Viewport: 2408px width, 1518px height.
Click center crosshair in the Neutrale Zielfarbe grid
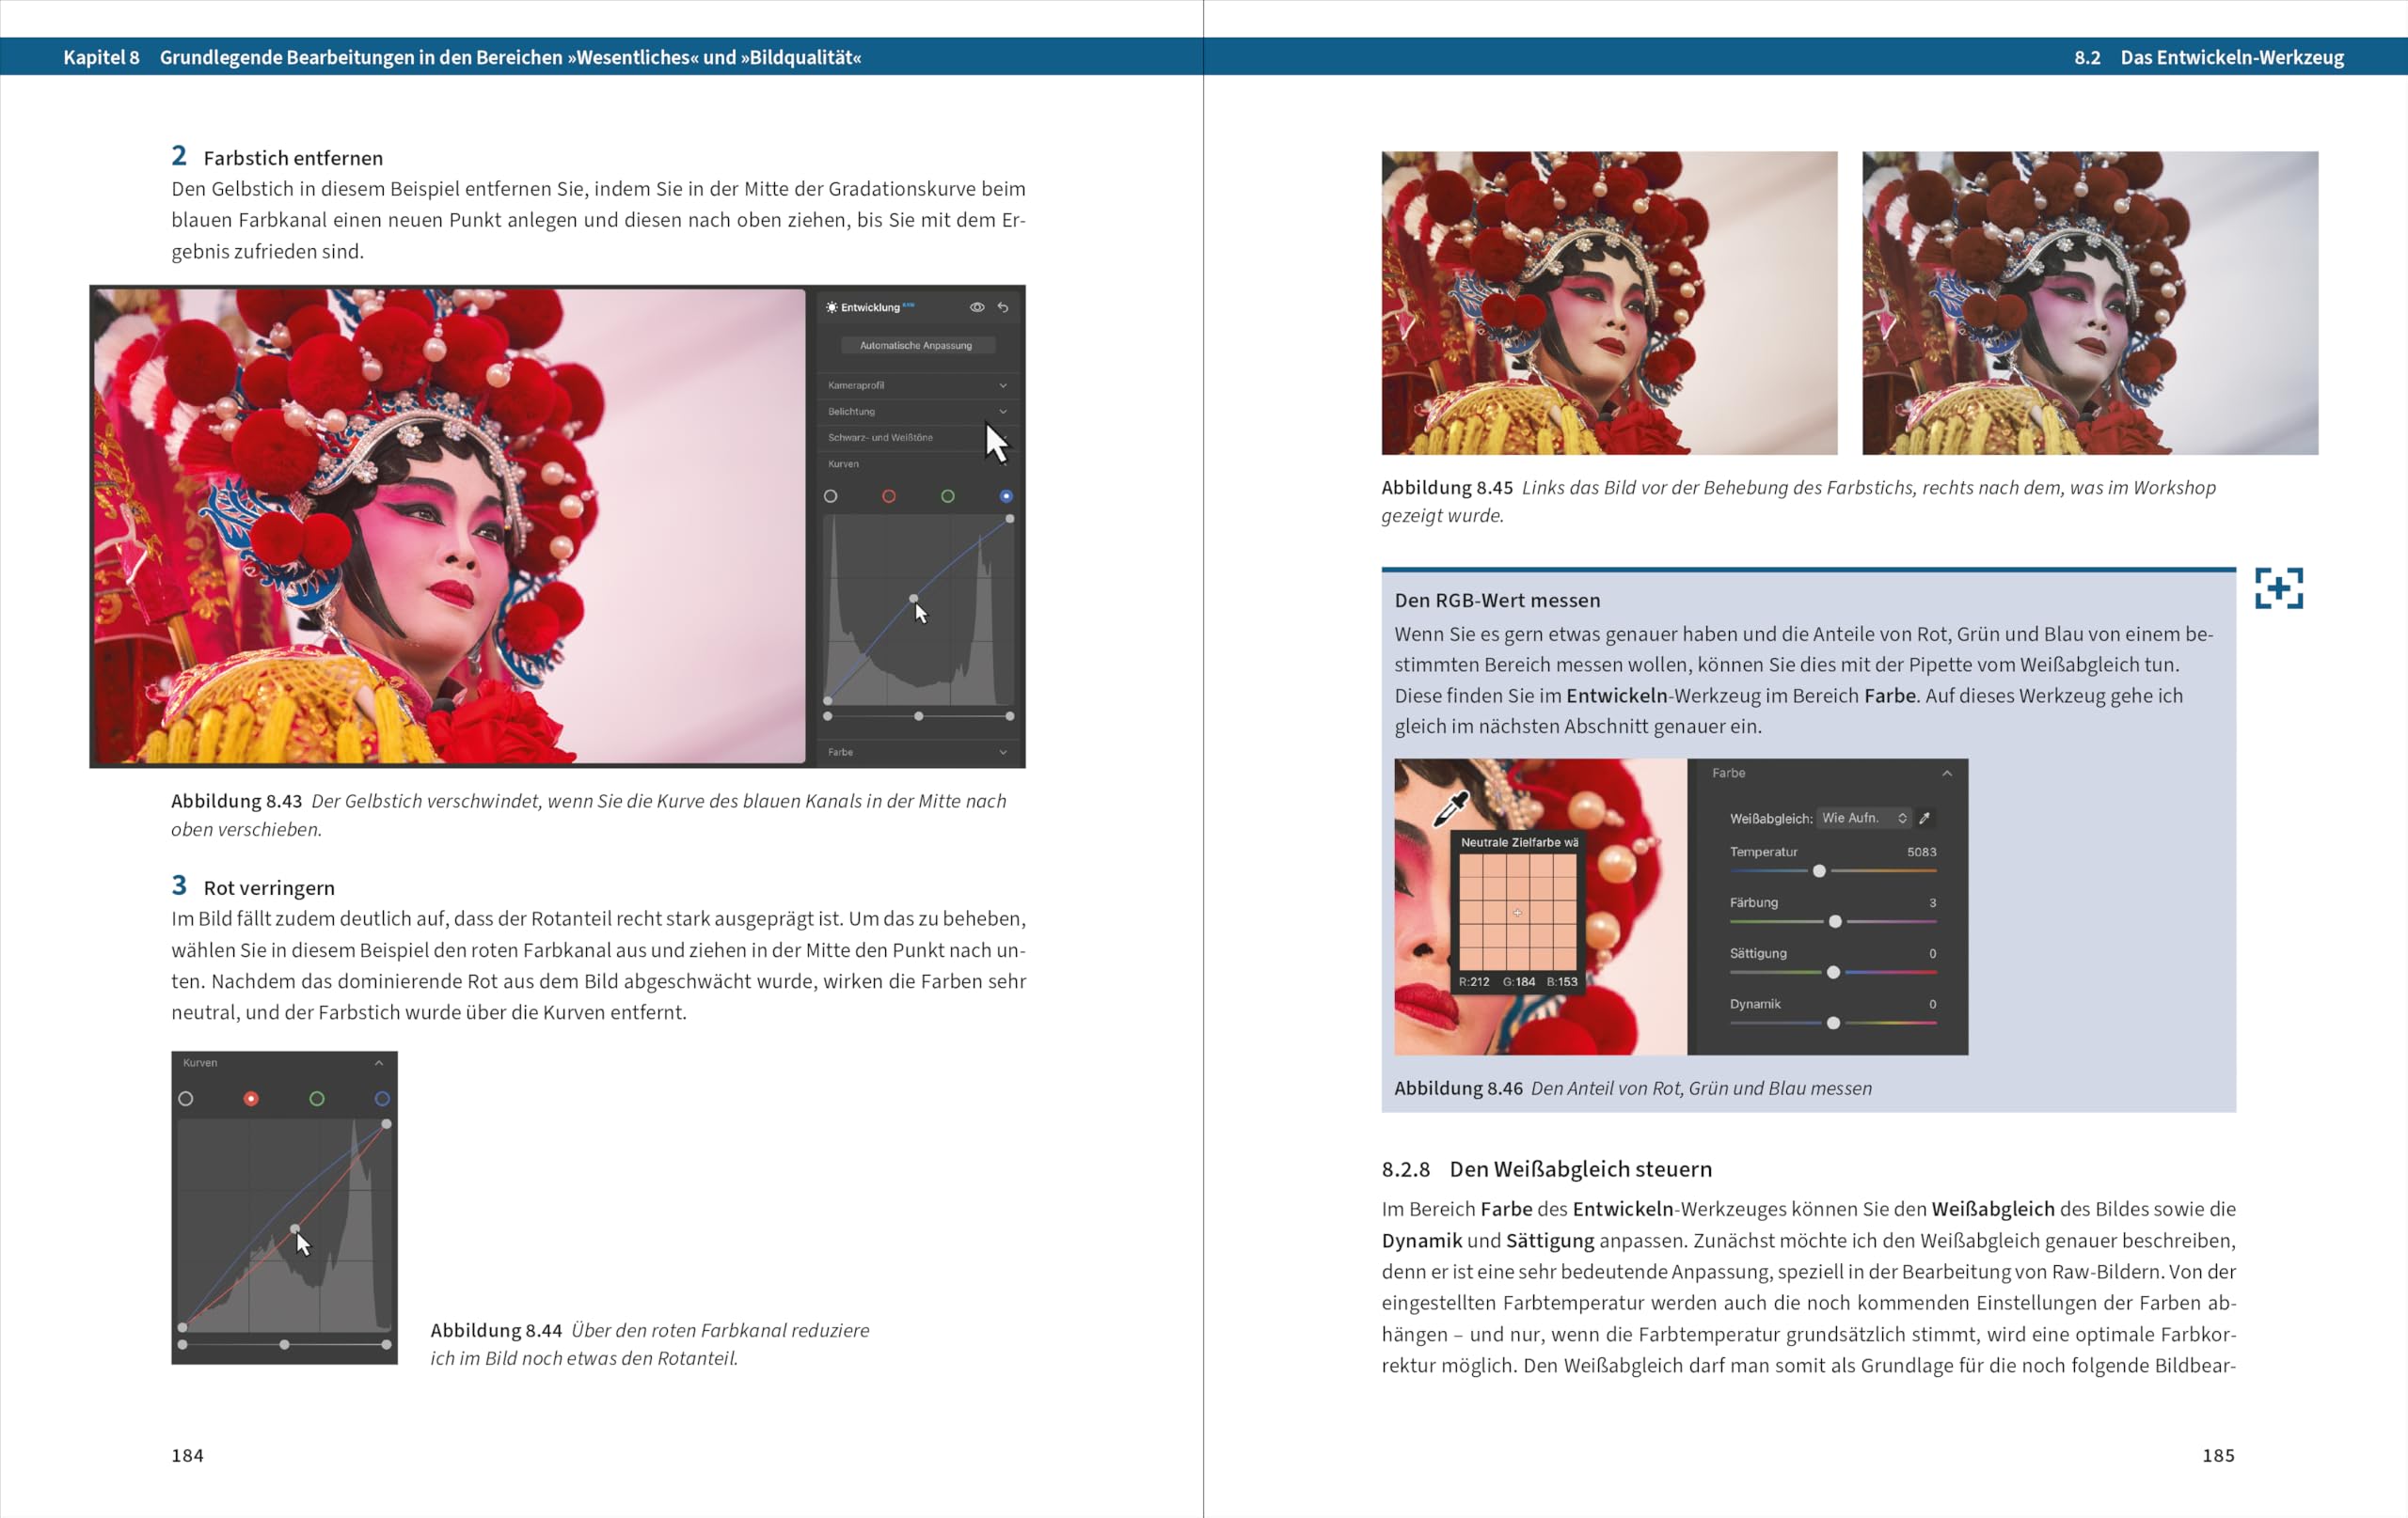[1517, 913]
